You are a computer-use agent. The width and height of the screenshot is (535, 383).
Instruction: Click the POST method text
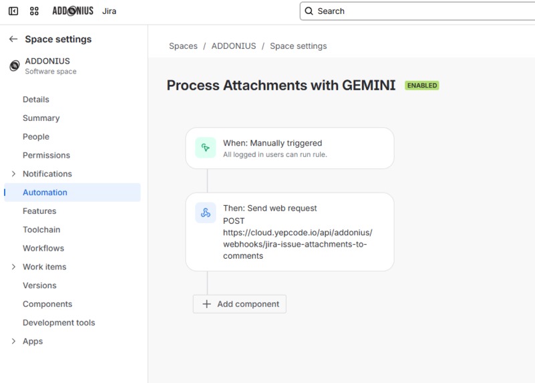click(x=234, y=221)
